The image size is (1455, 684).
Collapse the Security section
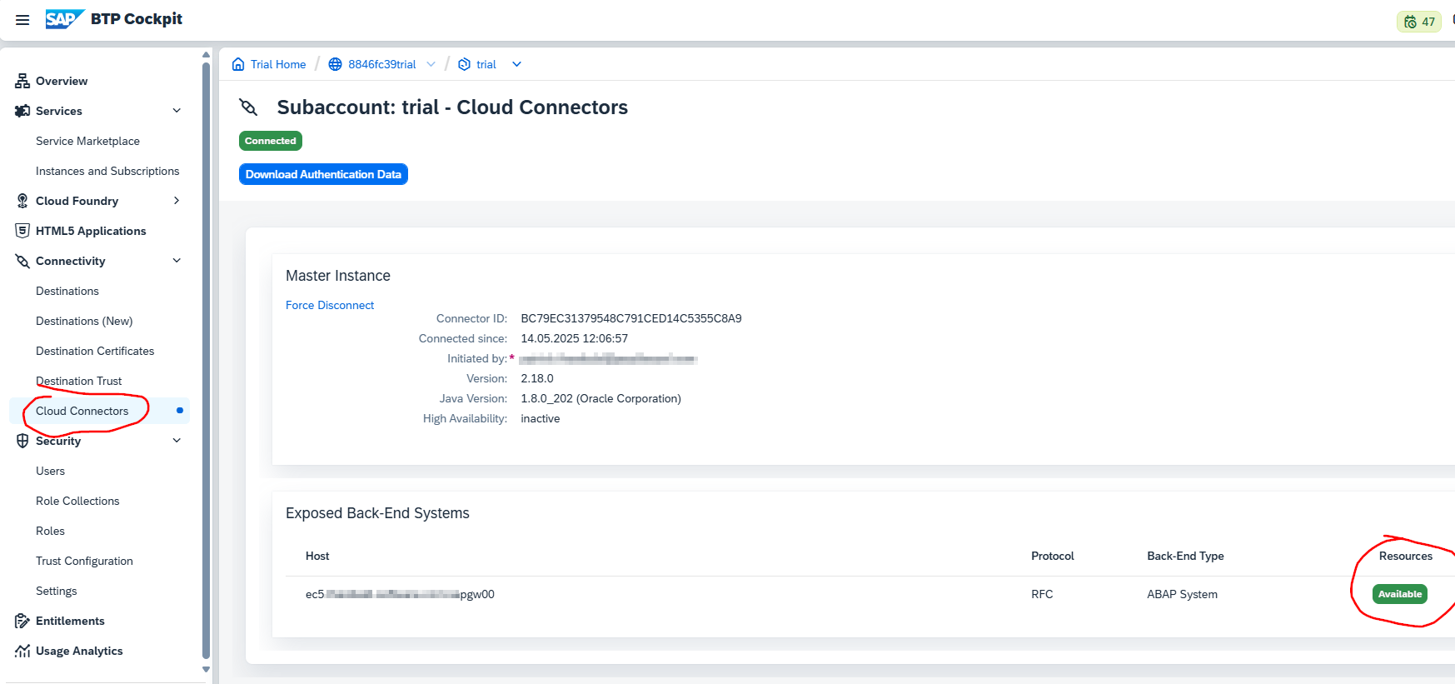pyautogui.click(x=177, y=441)
